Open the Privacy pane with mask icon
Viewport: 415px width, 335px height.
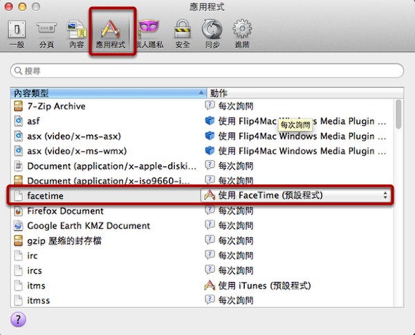[x=150, y=34]
